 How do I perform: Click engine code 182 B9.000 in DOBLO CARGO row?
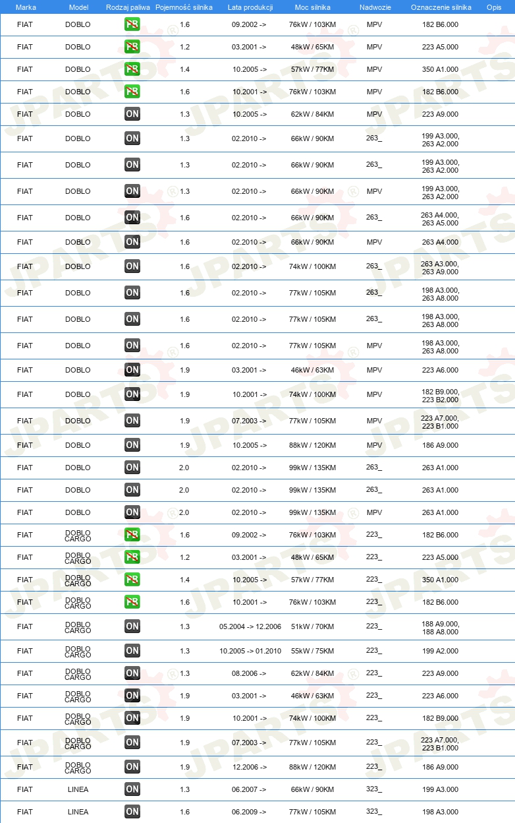tap(441, 718)
